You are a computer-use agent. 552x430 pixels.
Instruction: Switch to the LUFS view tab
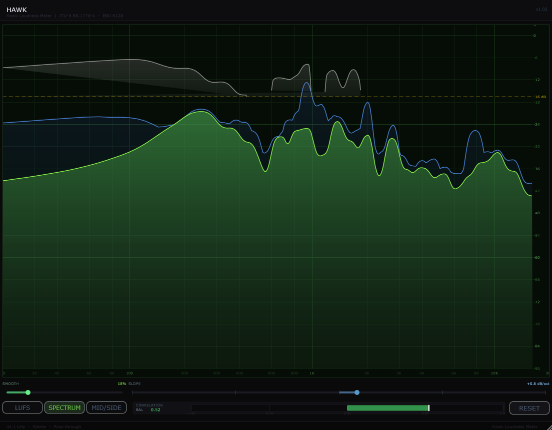click(22, 407)
